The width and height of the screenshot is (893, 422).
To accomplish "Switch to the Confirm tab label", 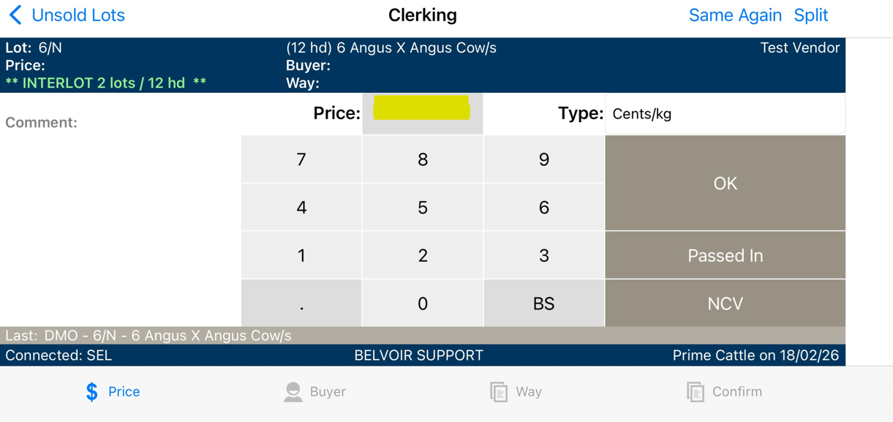I will coord(736,392).
